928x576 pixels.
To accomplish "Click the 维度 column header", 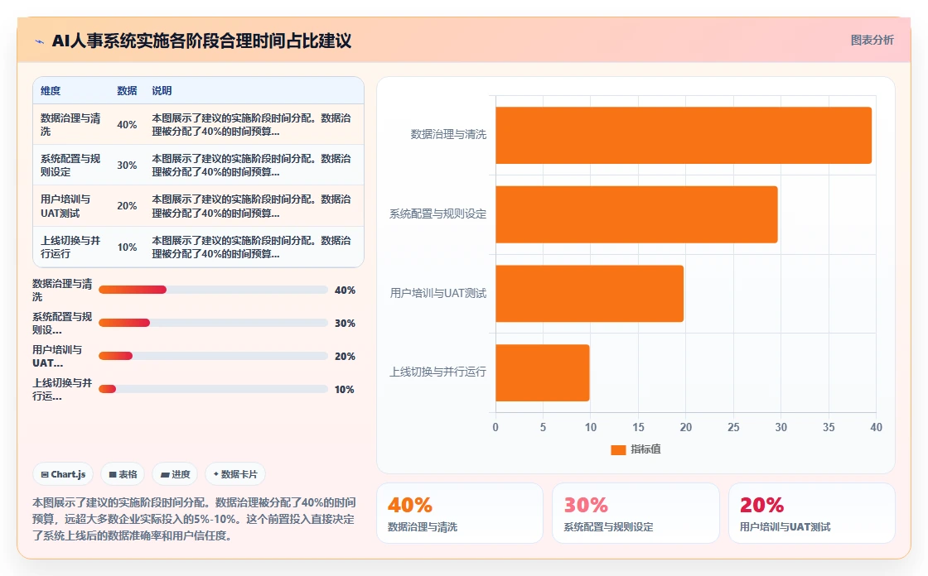I will pyautogui.click(x=51, y=90).
